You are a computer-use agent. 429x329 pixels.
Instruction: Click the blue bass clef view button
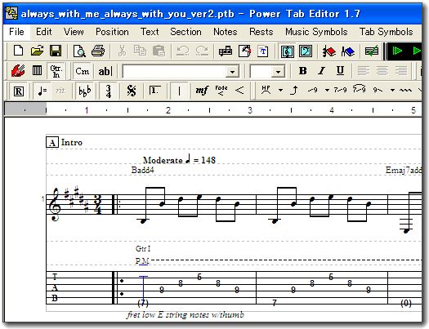click(306, 51)
